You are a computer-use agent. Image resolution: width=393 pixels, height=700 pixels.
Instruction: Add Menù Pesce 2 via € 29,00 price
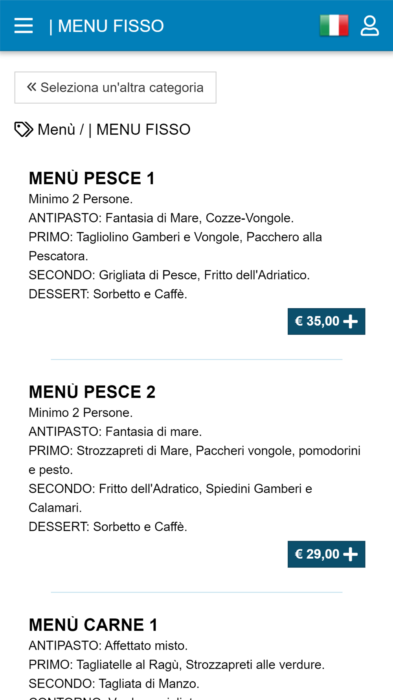(x=326, y=554)
